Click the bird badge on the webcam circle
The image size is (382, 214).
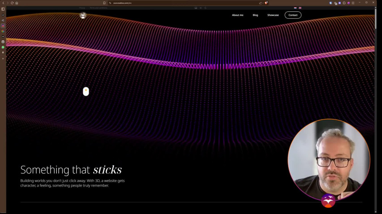[x=328, y=201]
